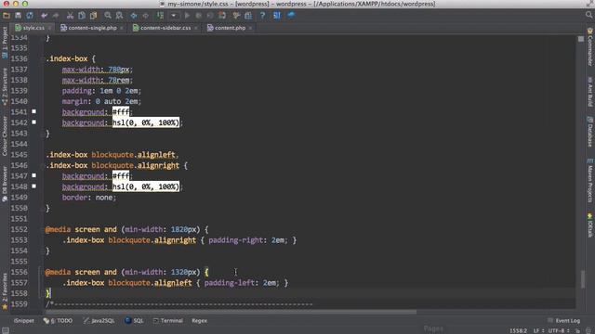Viewport: 595px width, 334px height.
Task: Collapse the .index-box rule fold marker
Action: point(42,58)
